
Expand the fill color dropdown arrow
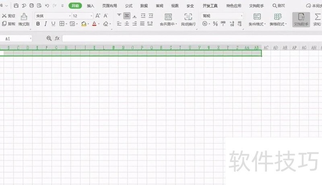(x=88, y=24)
